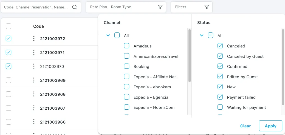Uncheck the Canceled by Guest status

220,56
